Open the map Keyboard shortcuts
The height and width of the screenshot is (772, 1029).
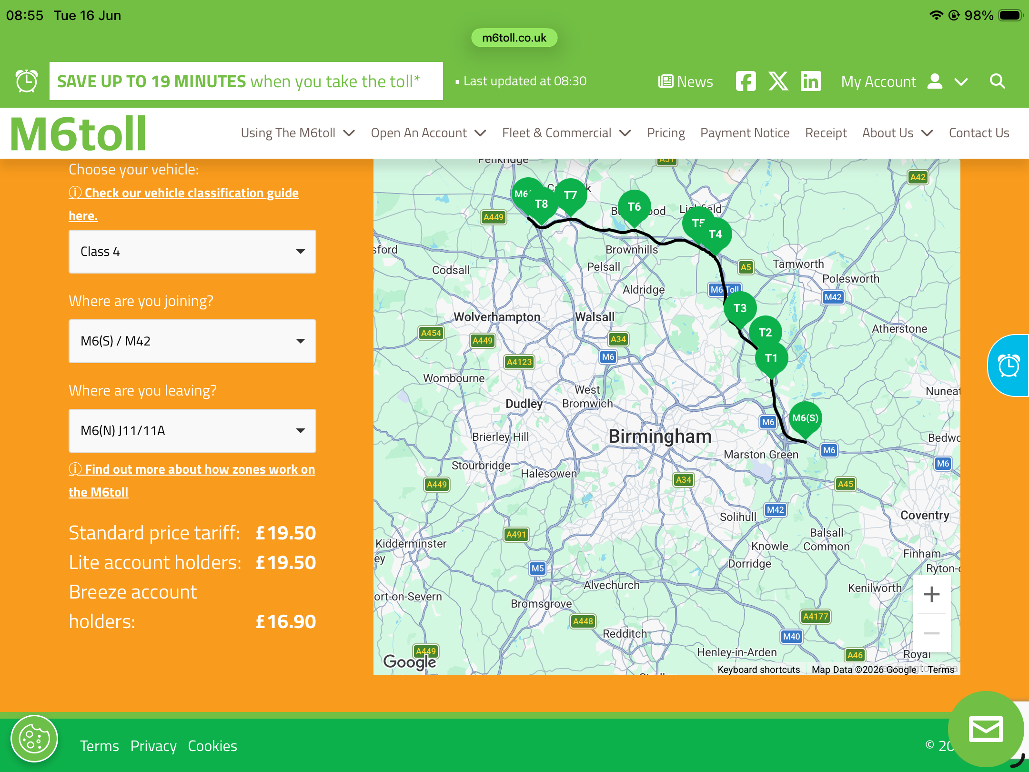click(759, 670)
